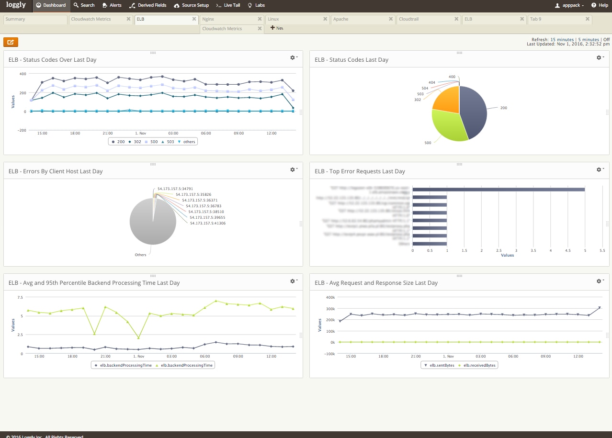The height and width of the screenshot is (438, 612).
Task: Switch to the Nginx dashboard tab
Action: (208, 19)
